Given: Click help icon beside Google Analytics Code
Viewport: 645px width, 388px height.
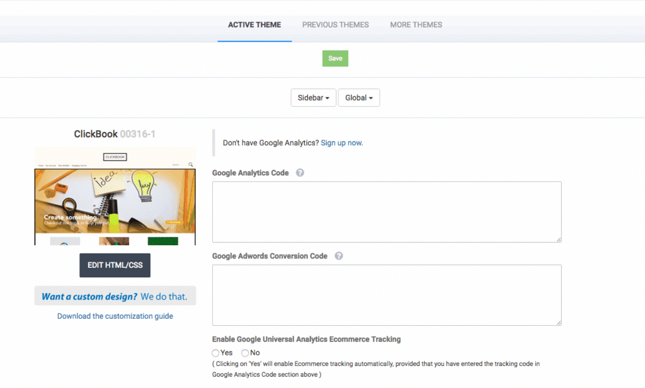Looking at the screenshot, I should click(300, 173).
